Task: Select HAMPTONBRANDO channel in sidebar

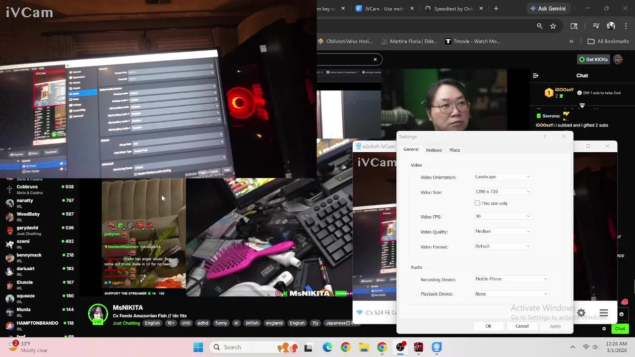Action: point(41,326)
